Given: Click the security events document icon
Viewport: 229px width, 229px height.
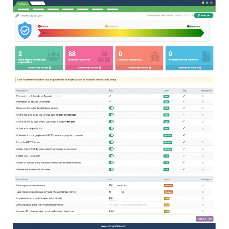Looking at the screenshot, I should 206,56.
